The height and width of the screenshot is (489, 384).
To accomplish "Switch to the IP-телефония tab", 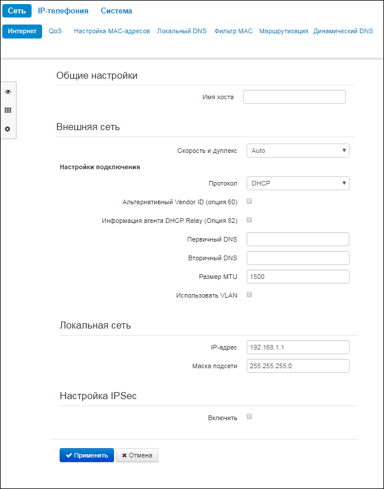I will (63, 11).
